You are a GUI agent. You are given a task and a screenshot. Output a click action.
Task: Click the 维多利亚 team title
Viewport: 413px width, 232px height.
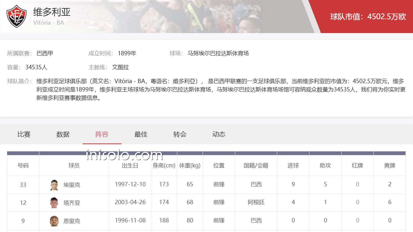(52, 12)
